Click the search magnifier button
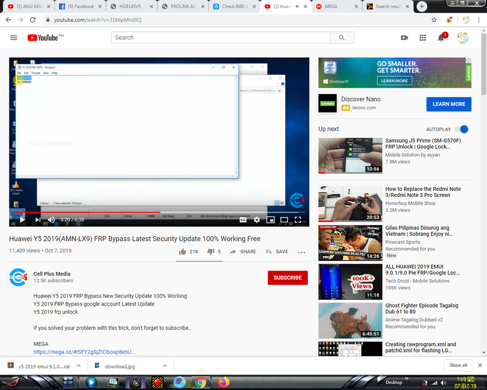Viewport: 487px width, 390px height. point(342,38)
